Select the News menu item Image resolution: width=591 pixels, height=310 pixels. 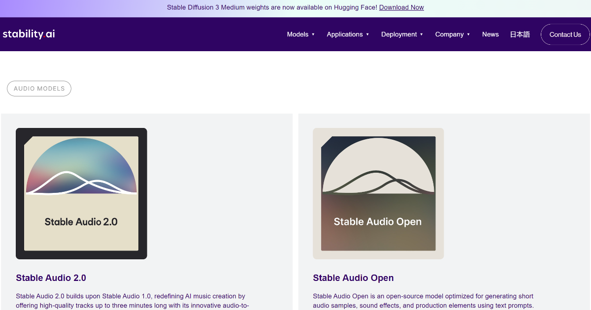pos(490,34)
